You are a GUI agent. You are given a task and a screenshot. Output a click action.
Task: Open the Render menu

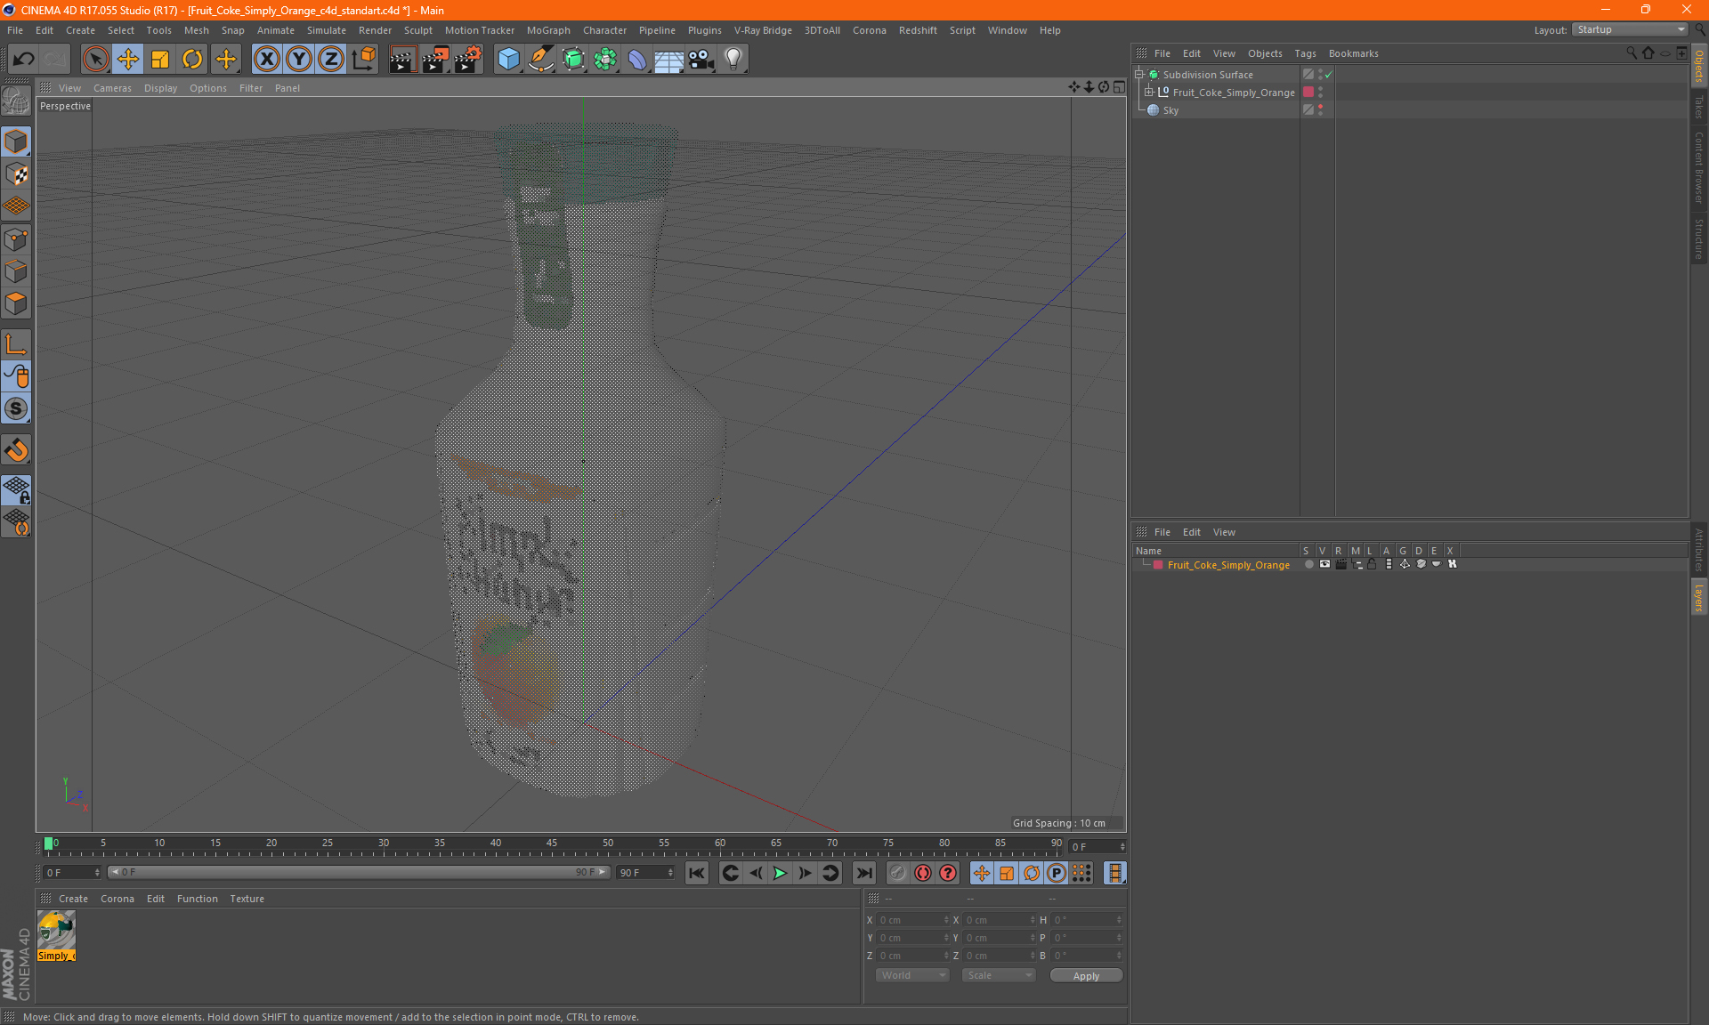click(375, 30)
